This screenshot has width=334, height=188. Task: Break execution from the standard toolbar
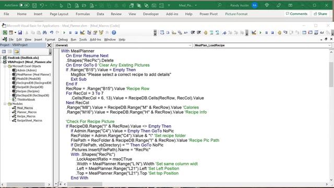pos(70,32)
